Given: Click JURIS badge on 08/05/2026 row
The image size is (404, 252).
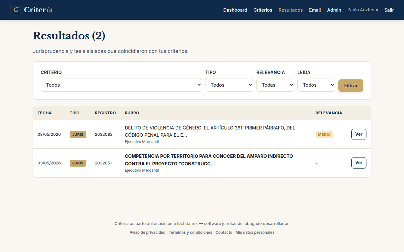Looking at the screenshot, I should point(78,135).
